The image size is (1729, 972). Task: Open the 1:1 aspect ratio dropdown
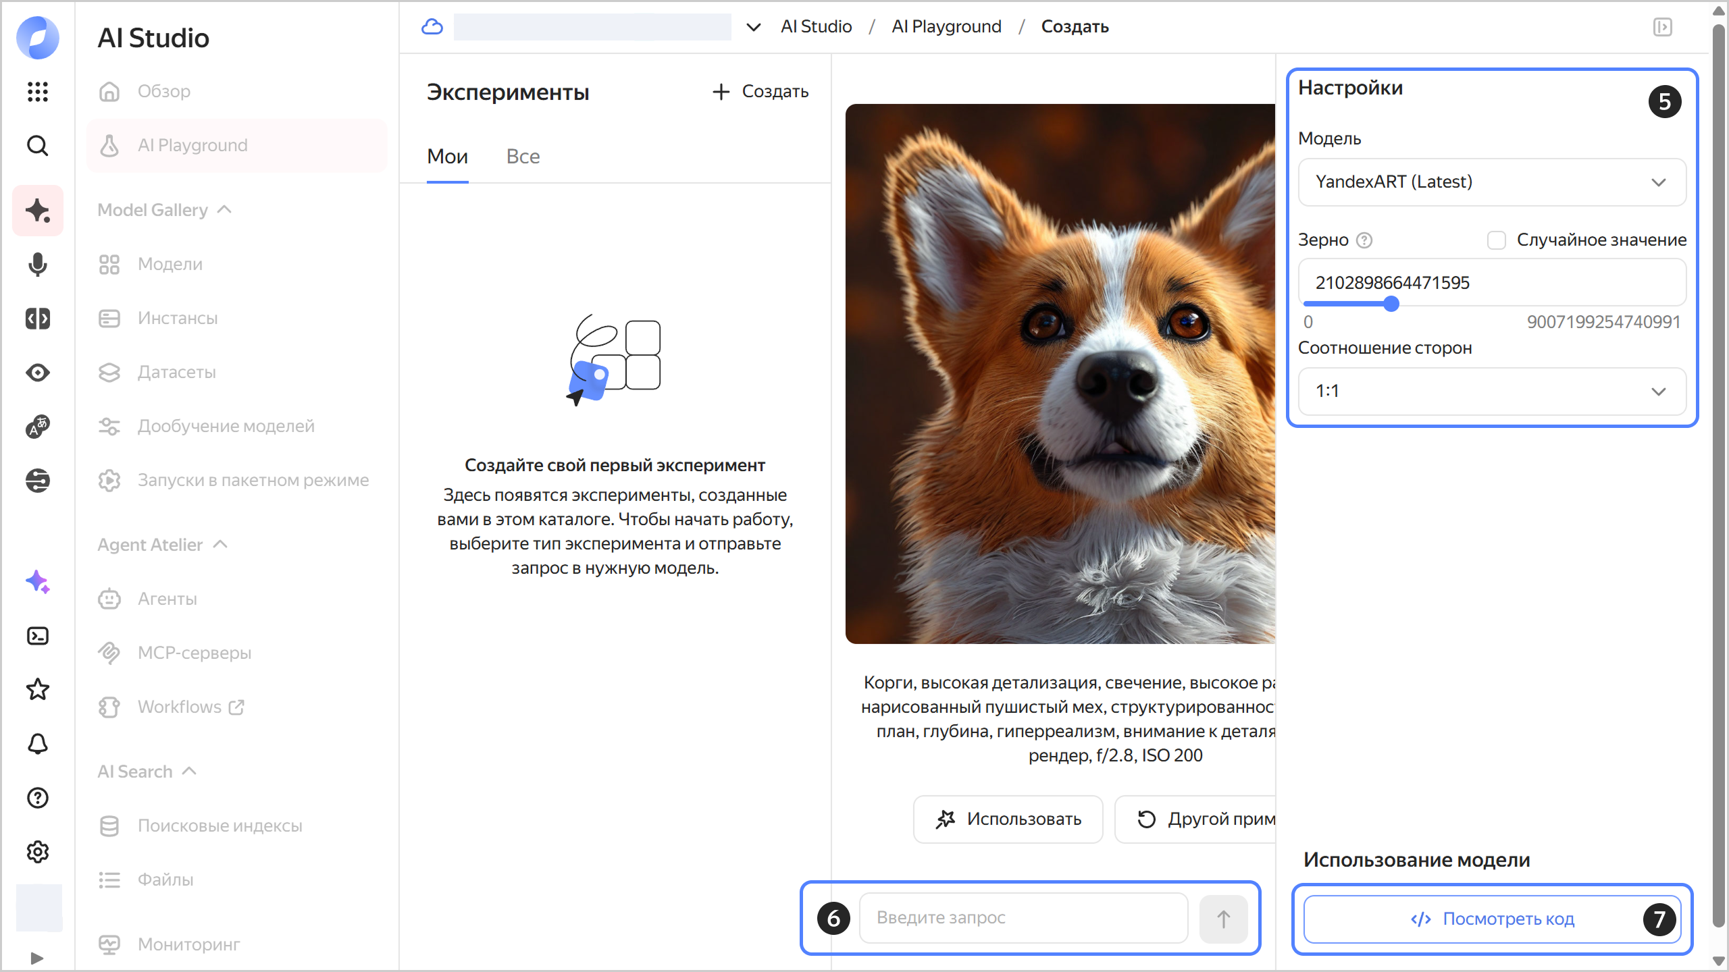1491,391
